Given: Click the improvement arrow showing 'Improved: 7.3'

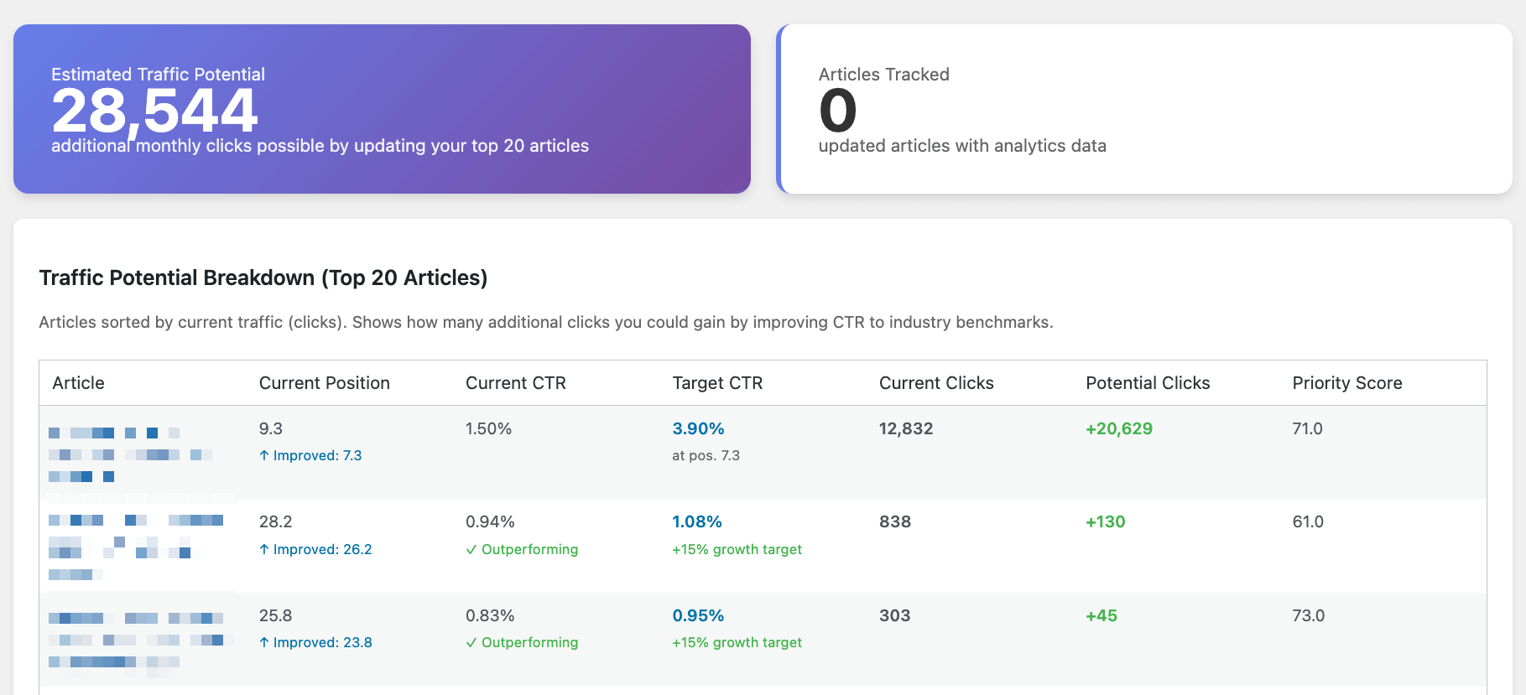Looking at the screenshot, I should click(x=311, y=455).
